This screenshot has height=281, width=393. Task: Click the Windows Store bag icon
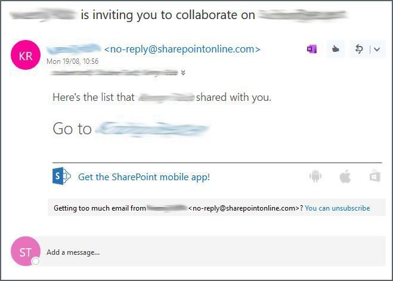point(375,176)
